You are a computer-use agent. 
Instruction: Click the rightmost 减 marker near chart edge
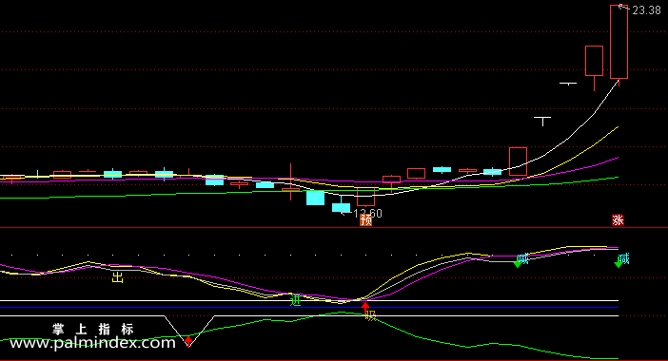(622, 259)
